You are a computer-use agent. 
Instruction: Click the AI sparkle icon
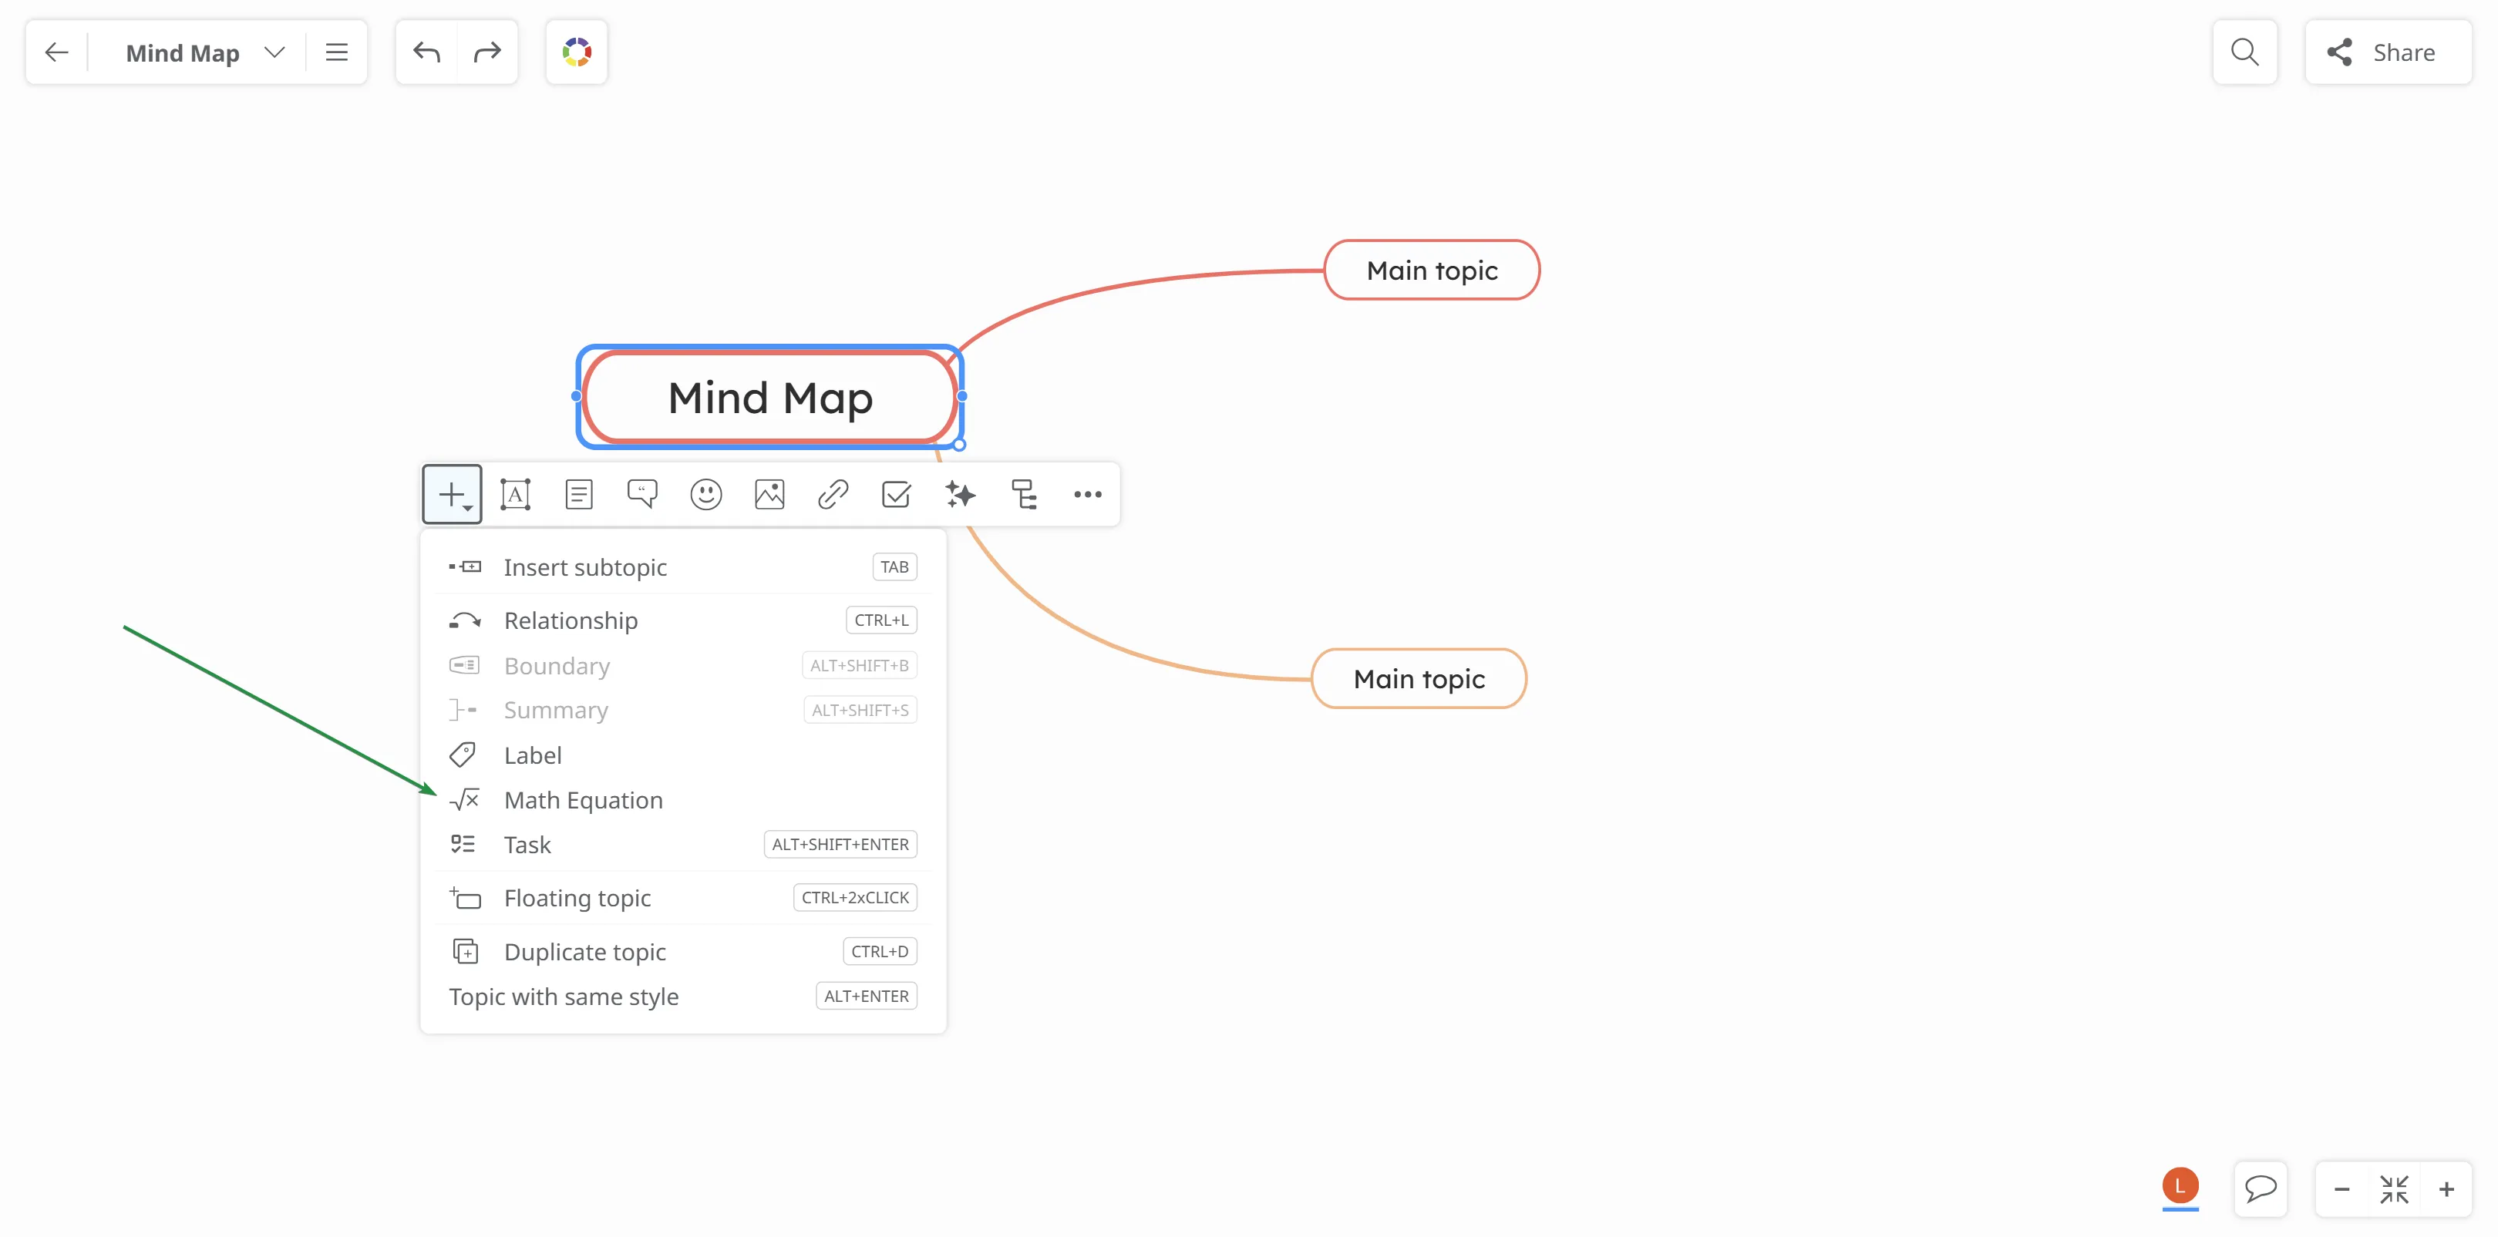[960, 494]
